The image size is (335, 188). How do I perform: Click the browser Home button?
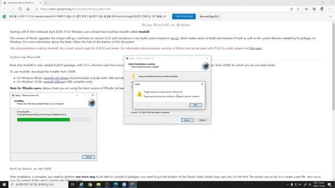(x=28, y=9)
